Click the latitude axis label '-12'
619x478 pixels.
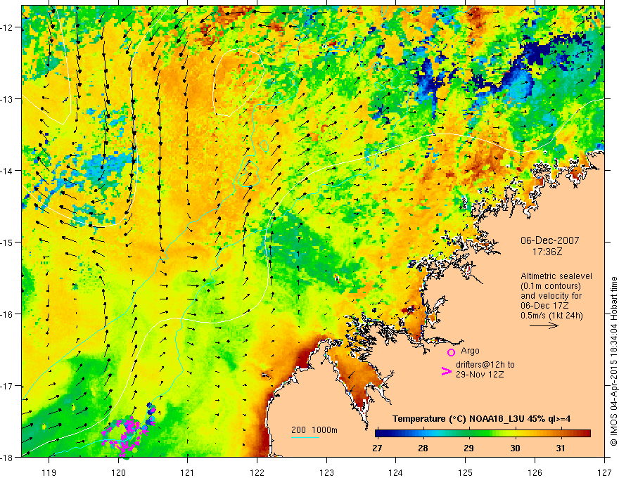pyautogui.click(x=7, y=27)
